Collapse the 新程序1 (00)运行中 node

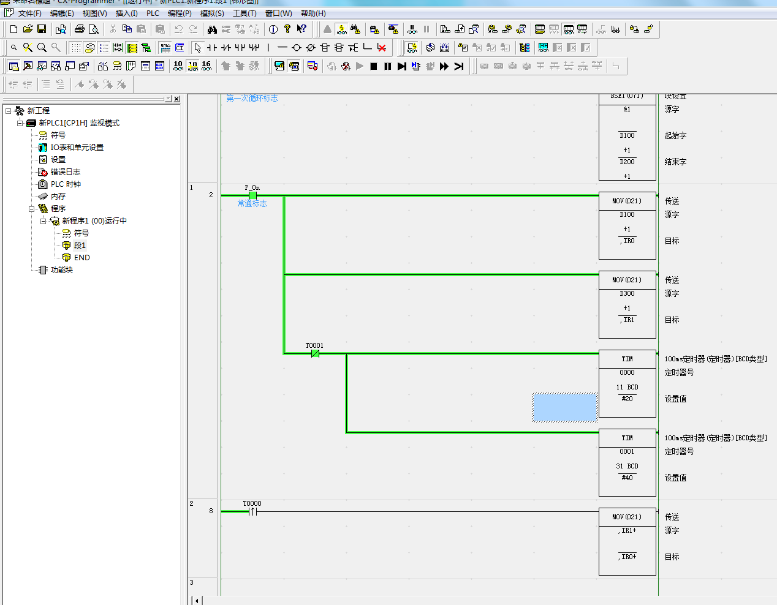click(44, 221)
